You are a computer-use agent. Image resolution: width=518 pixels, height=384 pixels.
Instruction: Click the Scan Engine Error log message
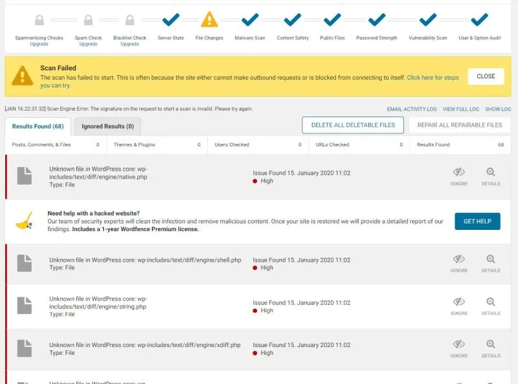[129, 109]
